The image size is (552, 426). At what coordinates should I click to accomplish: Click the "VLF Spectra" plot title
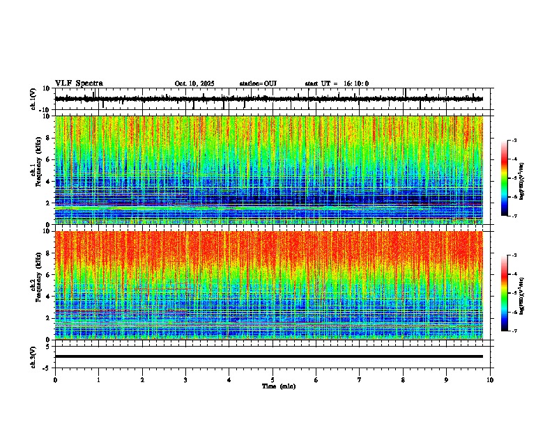(x=79, y=84)
